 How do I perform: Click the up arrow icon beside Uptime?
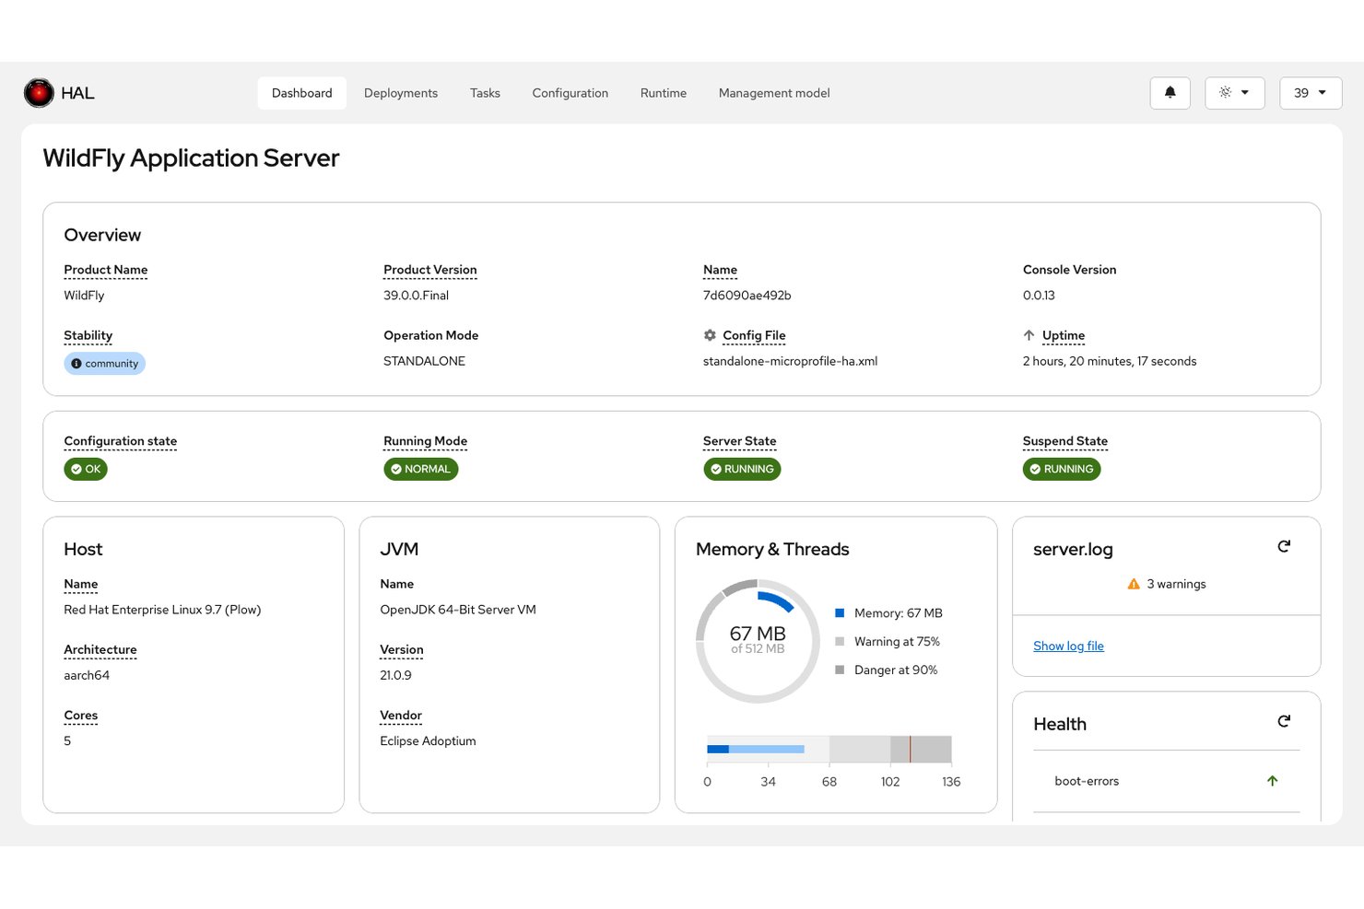[1029, 335]
